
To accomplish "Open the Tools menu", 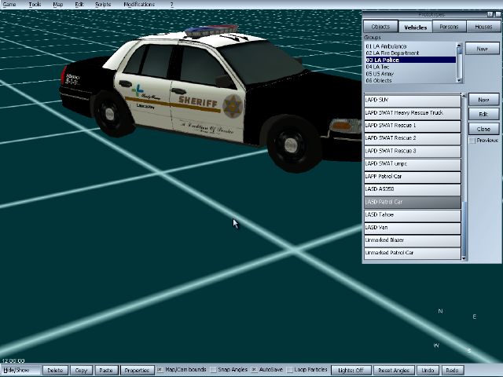I will (35, 5).
